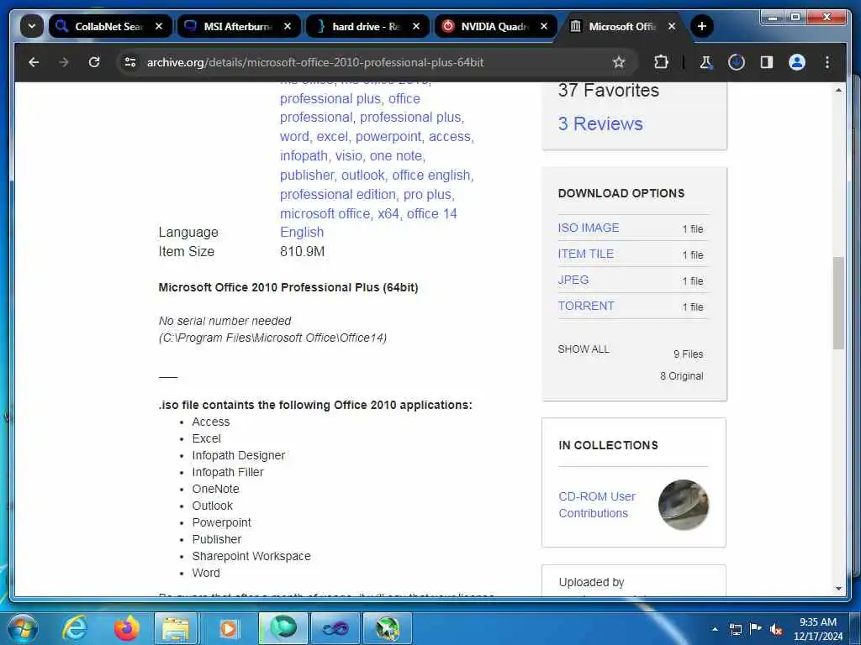Open Windows Explorer folder from taskbar

coord(176,628)
